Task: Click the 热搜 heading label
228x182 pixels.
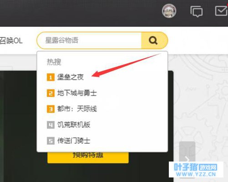Action: [x=54, y=62]
